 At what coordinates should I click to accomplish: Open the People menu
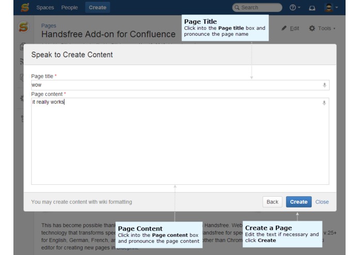pos(69,8)
